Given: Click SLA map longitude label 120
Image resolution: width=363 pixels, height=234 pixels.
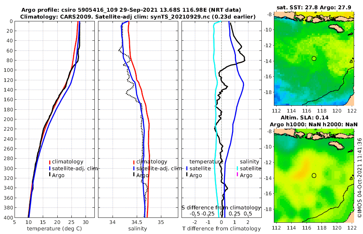Looking at the screenshot, I should 337,228.
